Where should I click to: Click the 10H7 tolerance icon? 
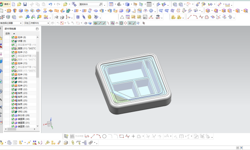pyautogui.click(x=158, y=17)
